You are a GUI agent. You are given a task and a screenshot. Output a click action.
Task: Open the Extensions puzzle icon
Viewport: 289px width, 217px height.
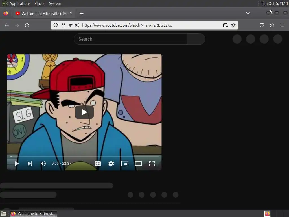(272, 25)
